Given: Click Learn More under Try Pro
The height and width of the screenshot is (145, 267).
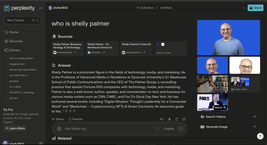Looking at the screenshot, I should tap(15, 128).
